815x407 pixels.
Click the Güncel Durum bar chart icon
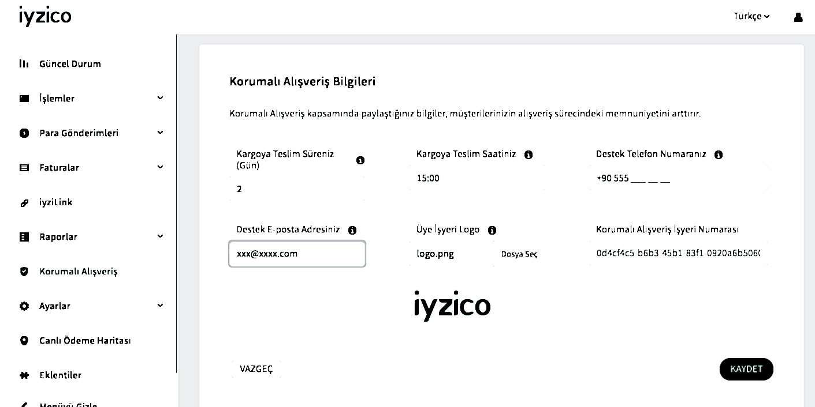tap(24, 63)
